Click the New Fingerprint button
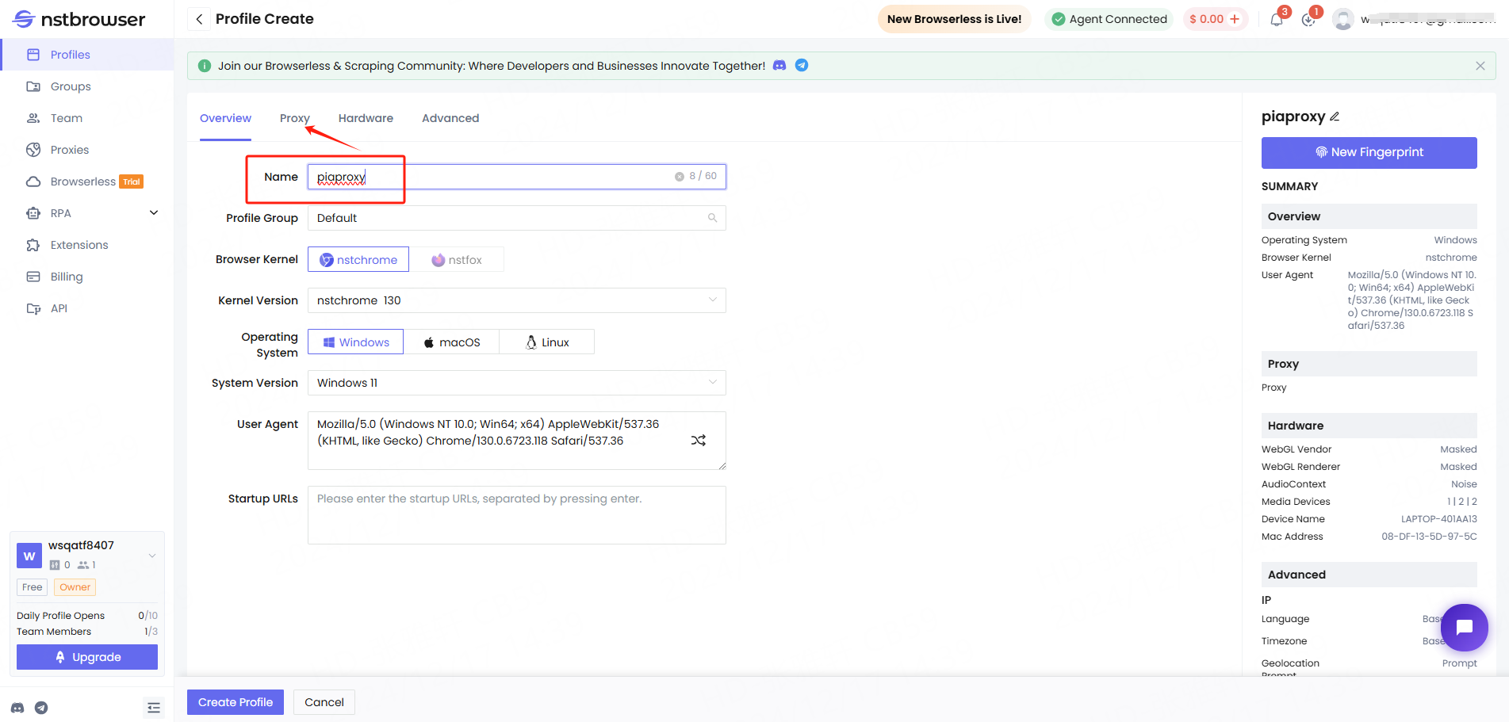 pyautogui.click(x=1369, y=152)
